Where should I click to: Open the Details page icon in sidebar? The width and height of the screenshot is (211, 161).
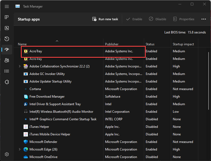click(x=7, y=71)
